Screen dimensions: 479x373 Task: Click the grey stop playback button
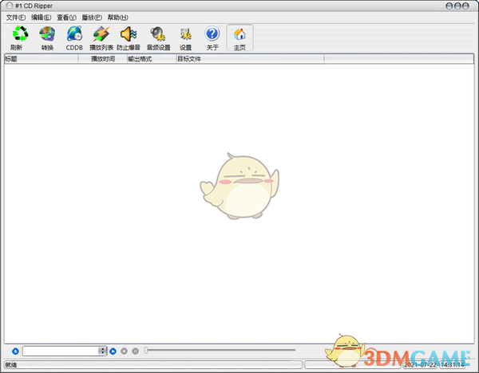click(124, 351)
